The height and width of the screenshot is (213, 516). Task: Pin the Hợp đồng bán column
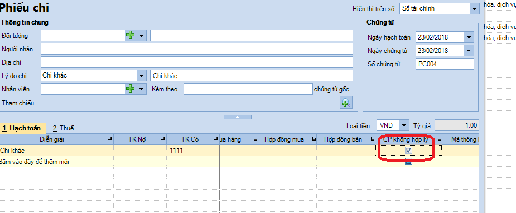372,139
